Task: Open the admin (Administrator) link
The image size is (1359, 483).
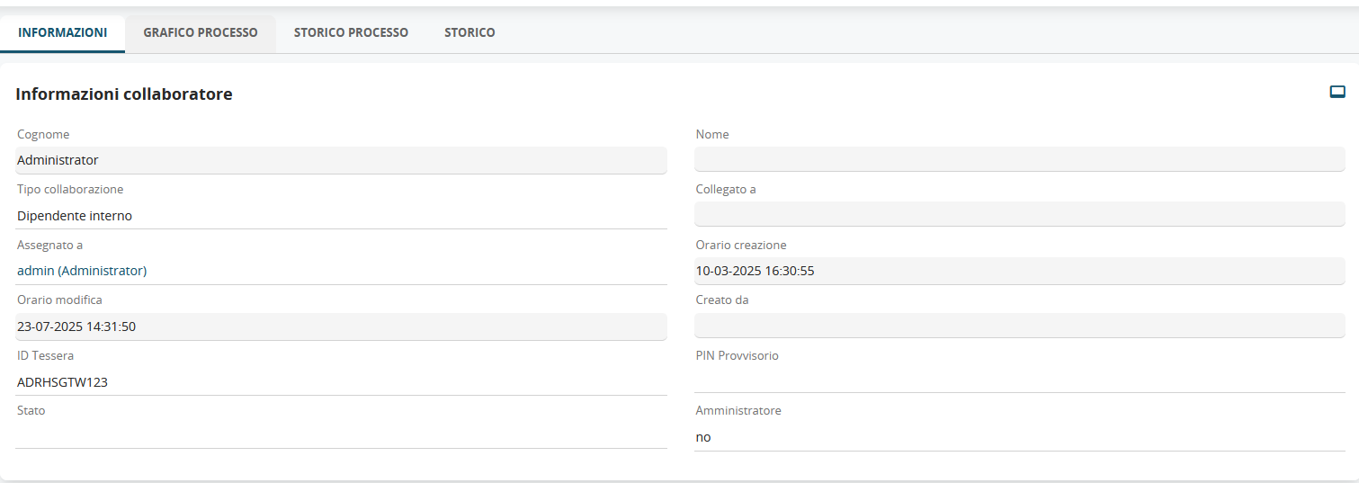Action: pyautogui.click(x=82, y=270)
